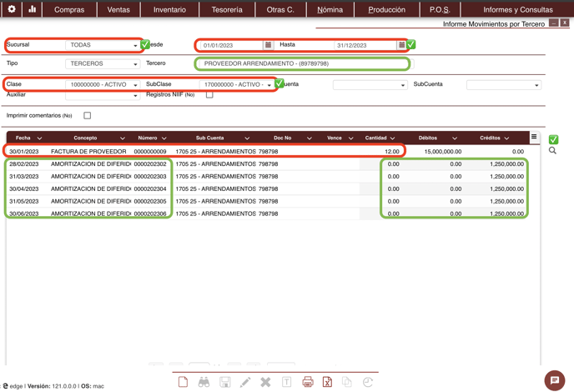Expand the Número column filter chevron
Screen dimensions: 574x392
point(164,138)
